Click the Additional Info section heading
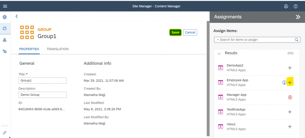Screen dimensions: 305x138 (97, 64)
